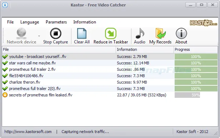The width and height of the screenshot is (220, 138).
Task: Open the Network device dropdown arrow
Action: tap(39, 36)
